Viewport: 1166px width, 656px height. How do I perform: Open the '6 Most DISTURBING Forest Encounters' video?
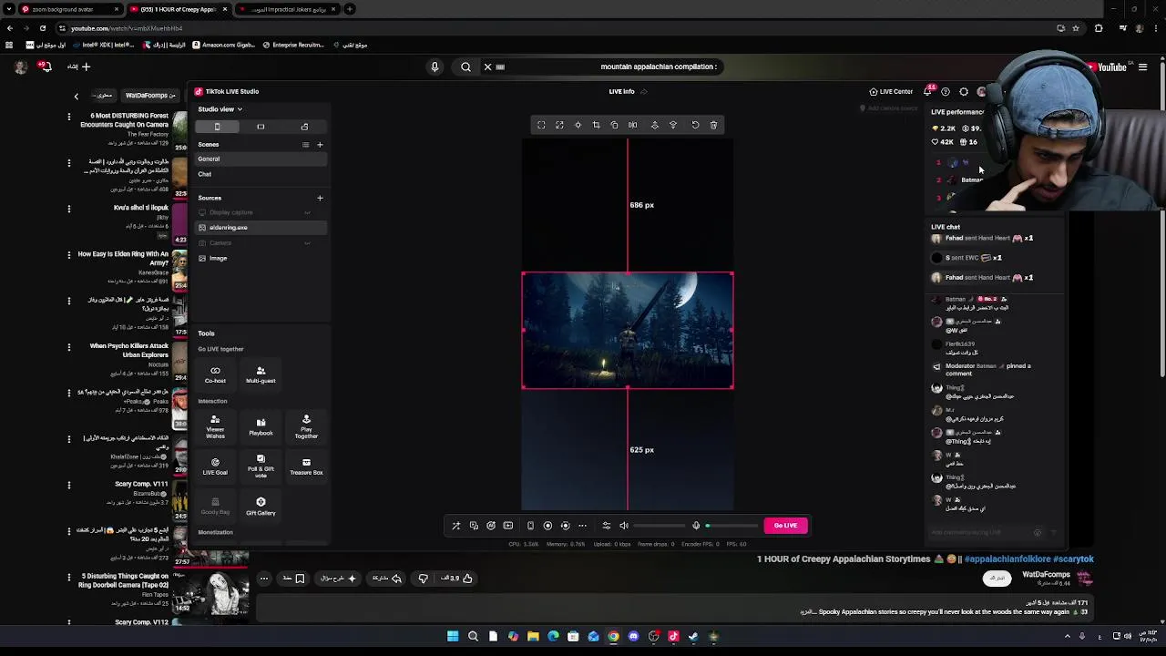125,119
